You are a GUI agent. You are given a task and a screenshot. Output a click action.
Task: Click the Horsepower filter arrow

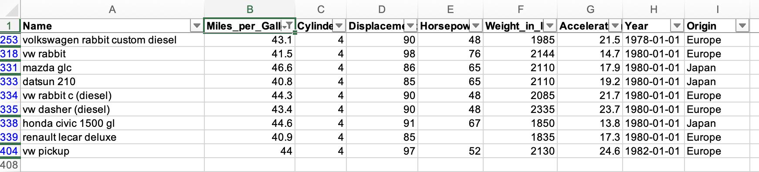click(476, 26)
